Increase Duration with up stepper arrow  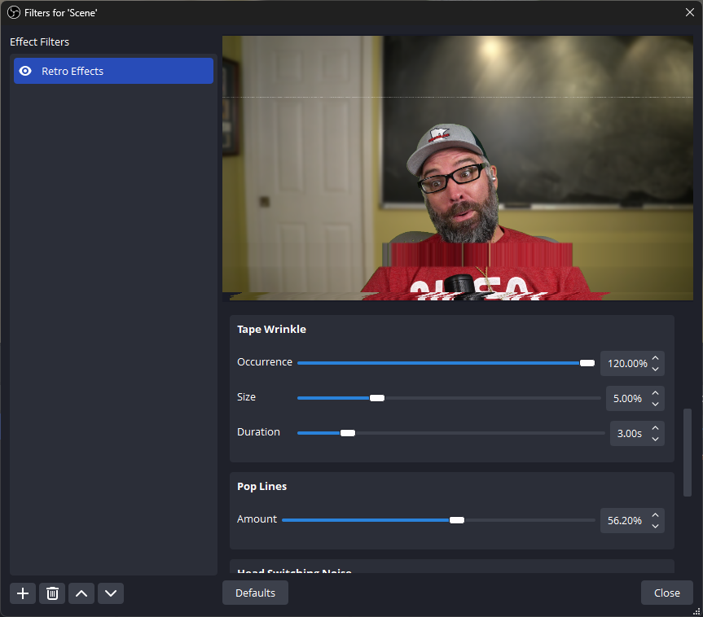[656, 427]
